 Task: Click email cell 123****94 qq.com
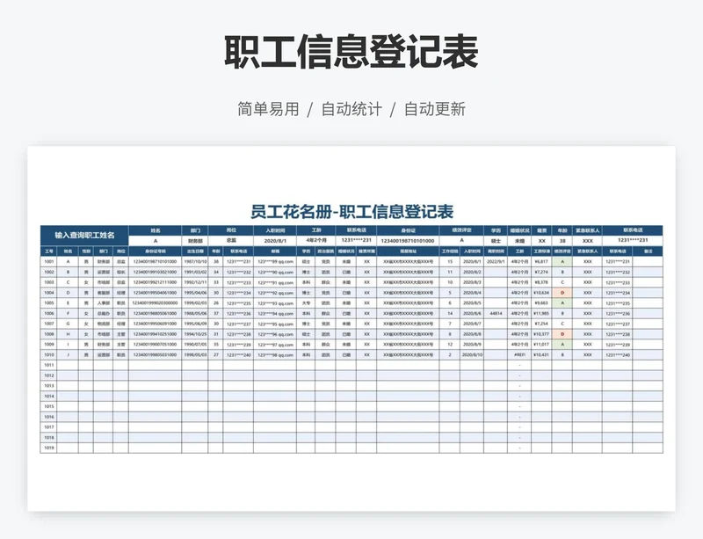(275, 313)
